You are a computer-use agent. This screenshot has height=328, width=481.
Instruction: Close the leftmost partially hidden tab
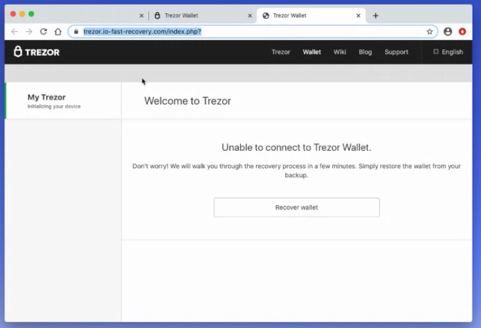(141, 16)
